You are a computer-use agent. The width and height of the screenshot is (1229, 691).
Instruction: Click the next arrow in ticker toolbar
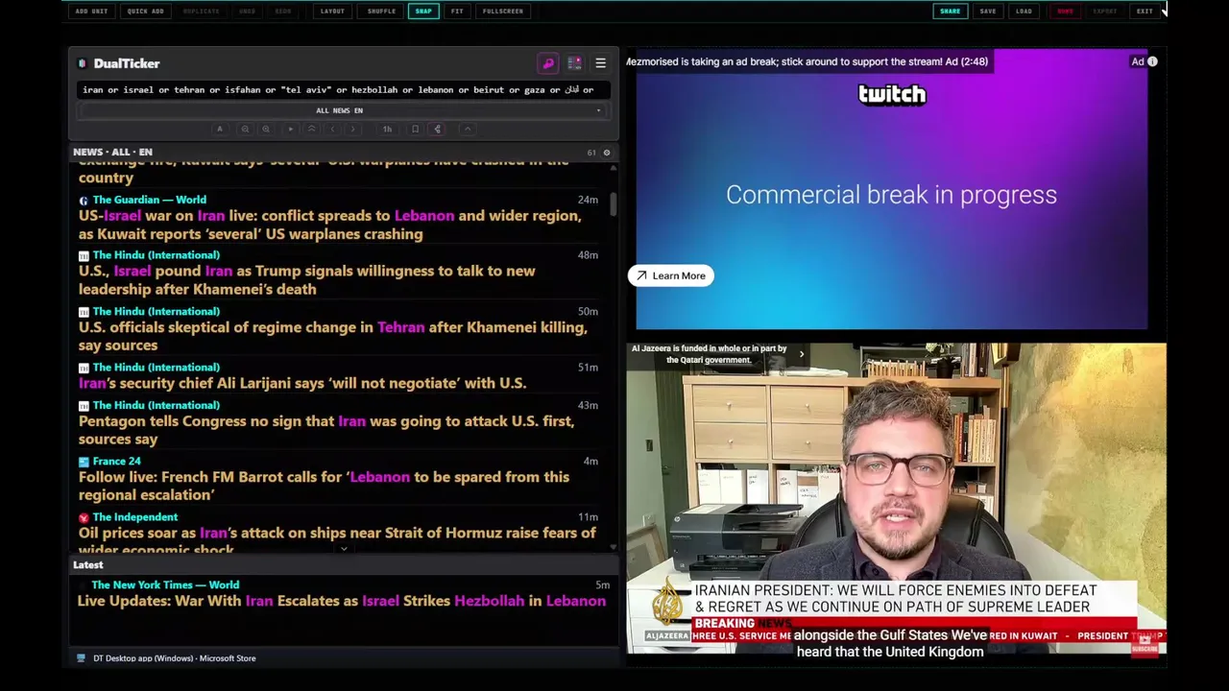click(352, 129)
